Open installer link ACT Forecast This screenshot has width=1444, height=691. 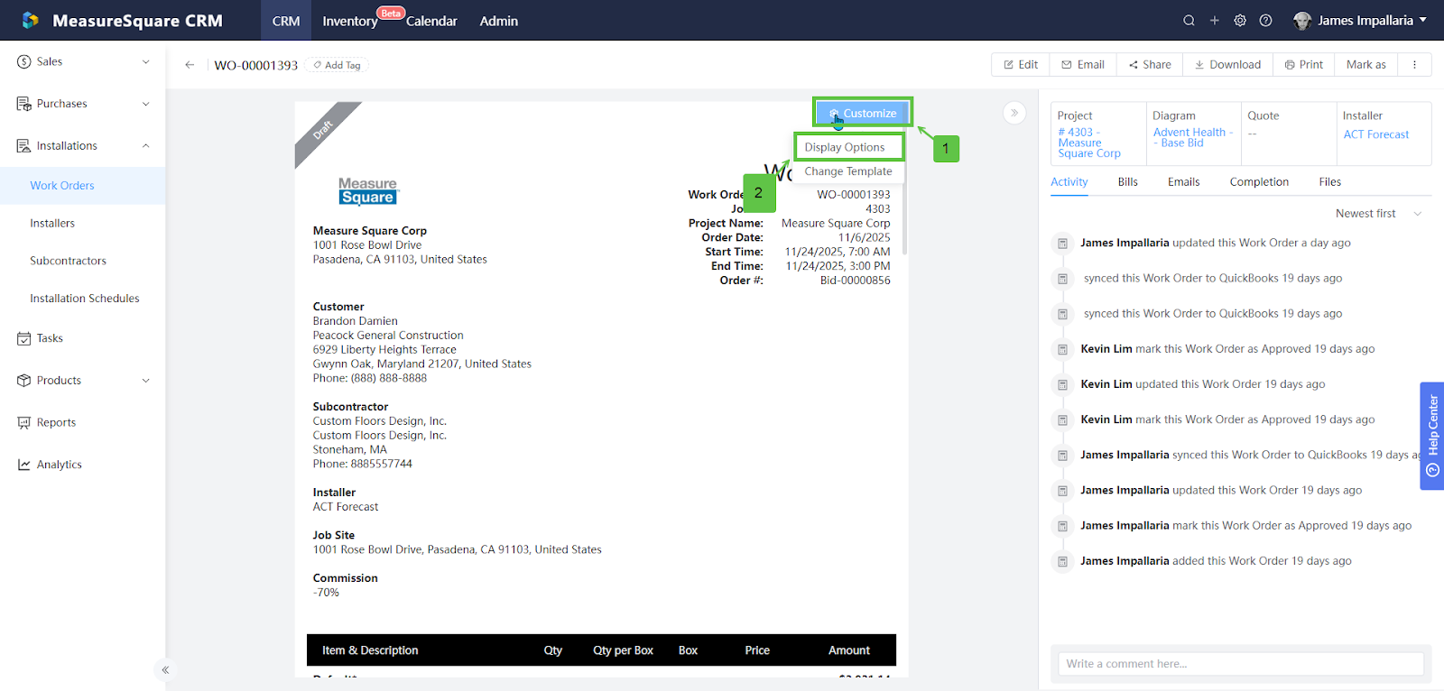click(x=1375, y=134)
